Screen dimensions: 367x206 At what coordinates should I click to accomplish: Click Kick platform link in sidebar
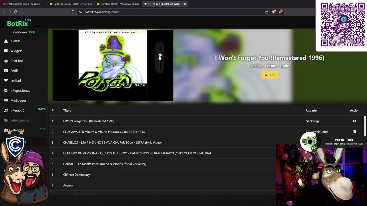point(32,32)
